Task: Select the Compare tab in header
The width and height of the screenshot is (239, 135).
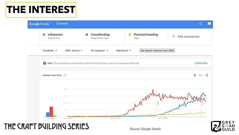Action: click(62, 24)
